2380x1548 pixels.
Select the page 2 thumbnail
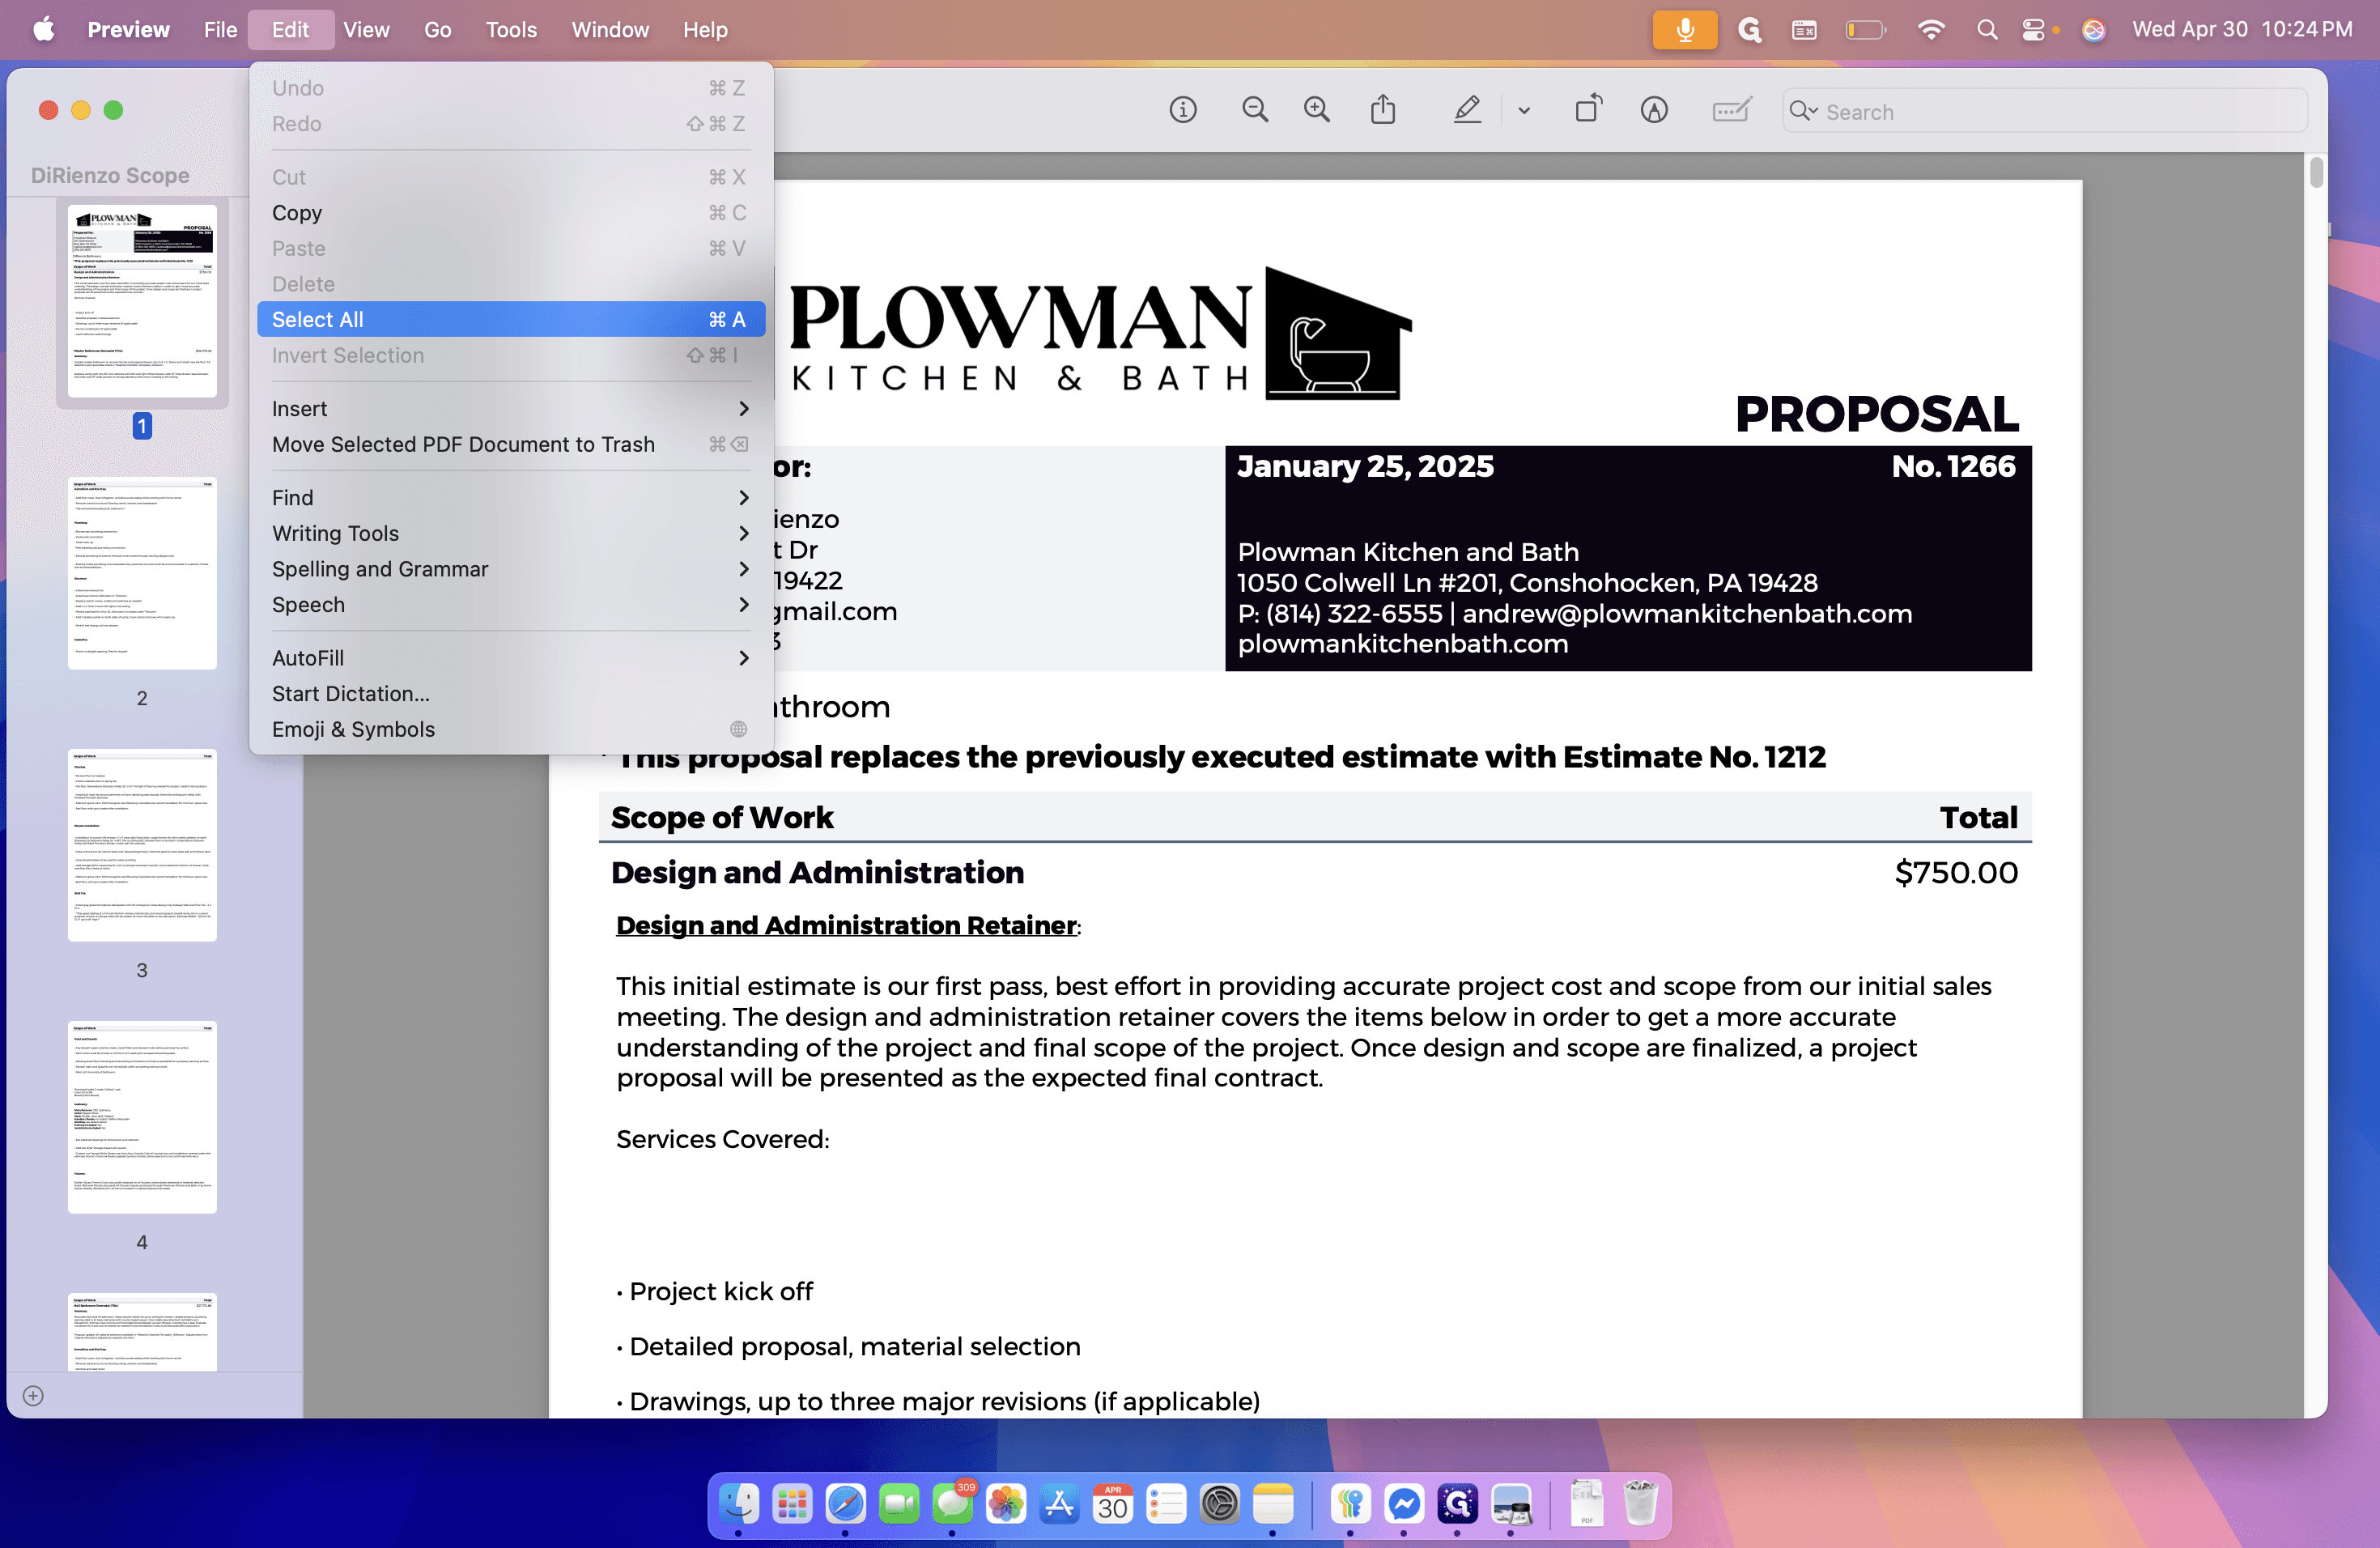tap(142, 573)
